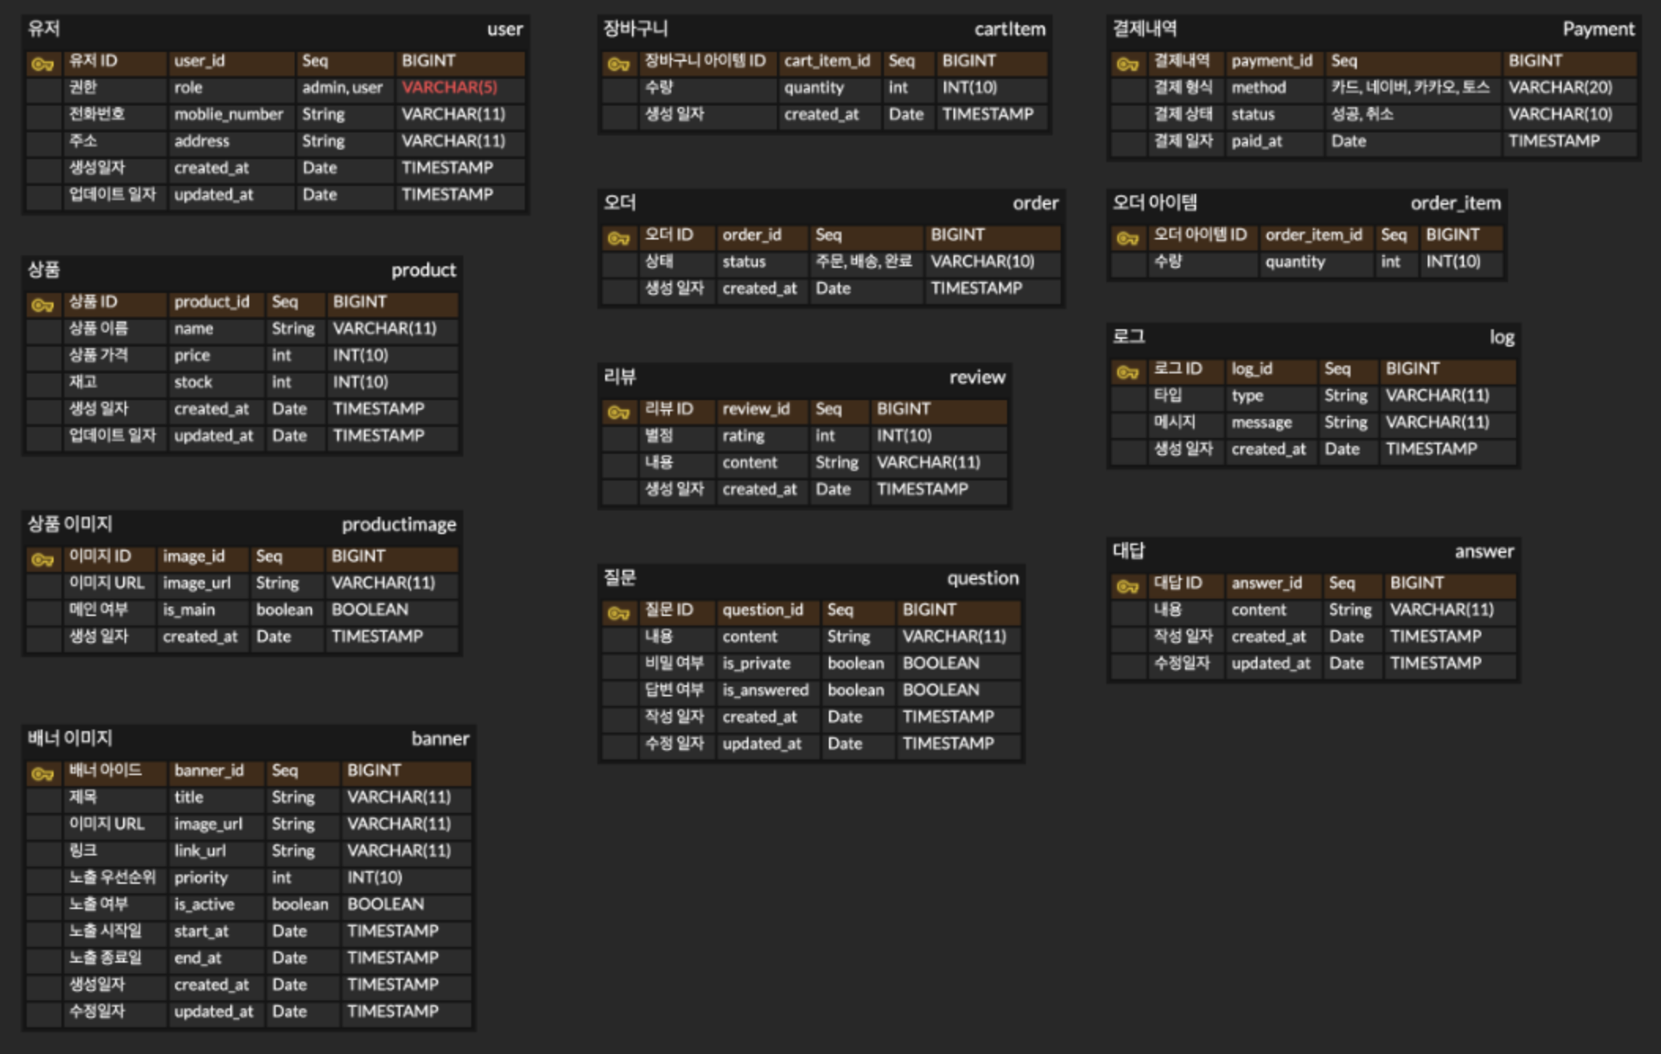The image size is (1661, 1054).
Task: Click the key icon in banner table
Action: point(43,774)
